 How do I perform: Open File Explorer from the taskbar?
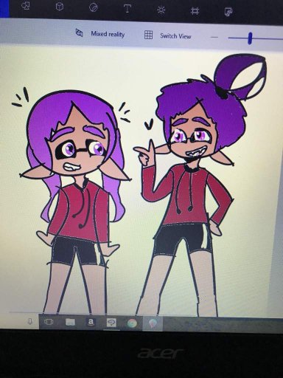(x=70, y=322)
